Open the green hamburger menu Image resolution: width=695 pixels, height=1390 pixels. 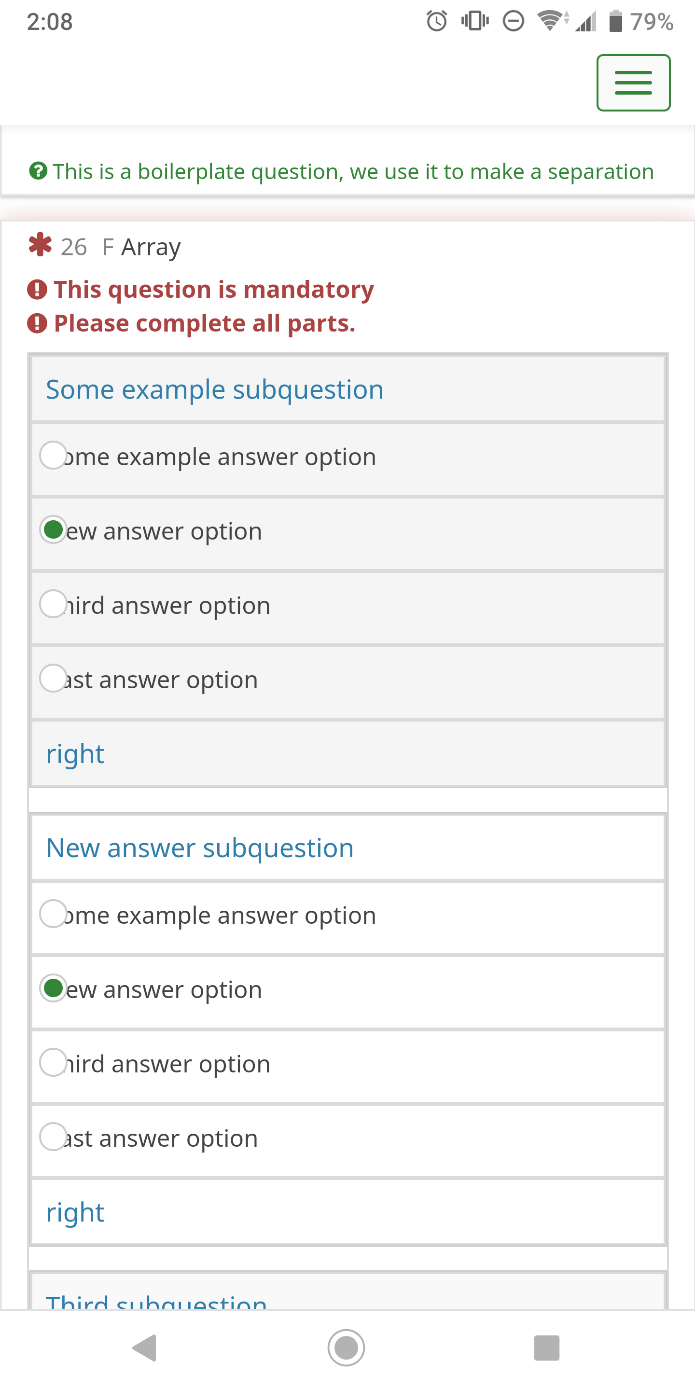point(633,83)
